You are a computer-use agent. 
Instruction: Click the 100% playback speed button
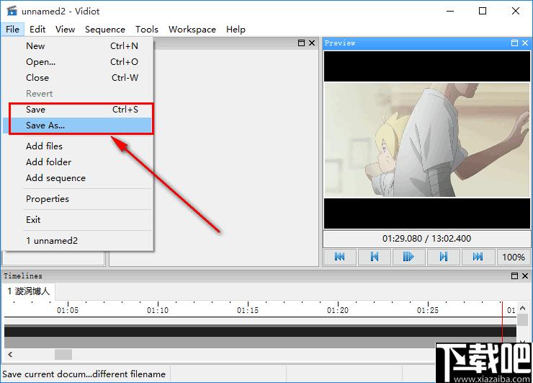514,257
